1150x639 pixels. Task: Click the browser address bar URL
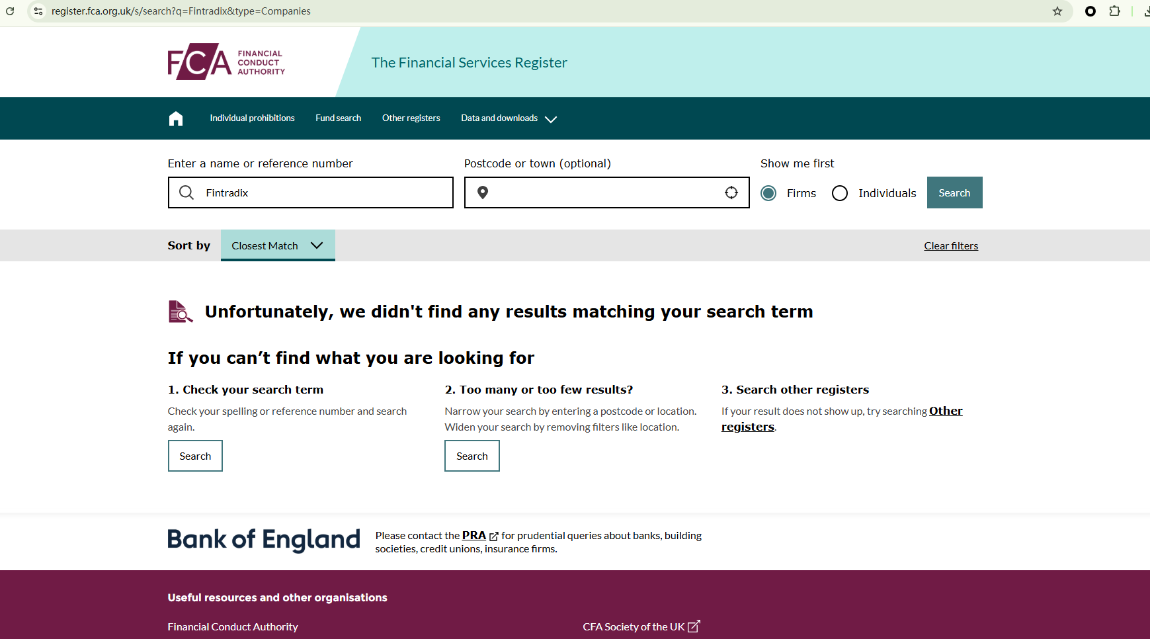(x=181, y=11)
